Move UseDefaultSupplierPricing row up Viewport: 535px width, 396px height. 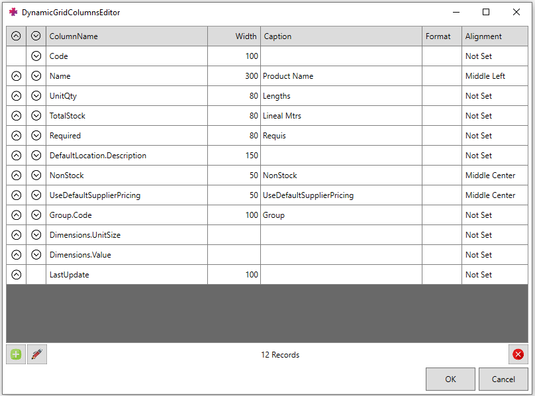point(16,195)
